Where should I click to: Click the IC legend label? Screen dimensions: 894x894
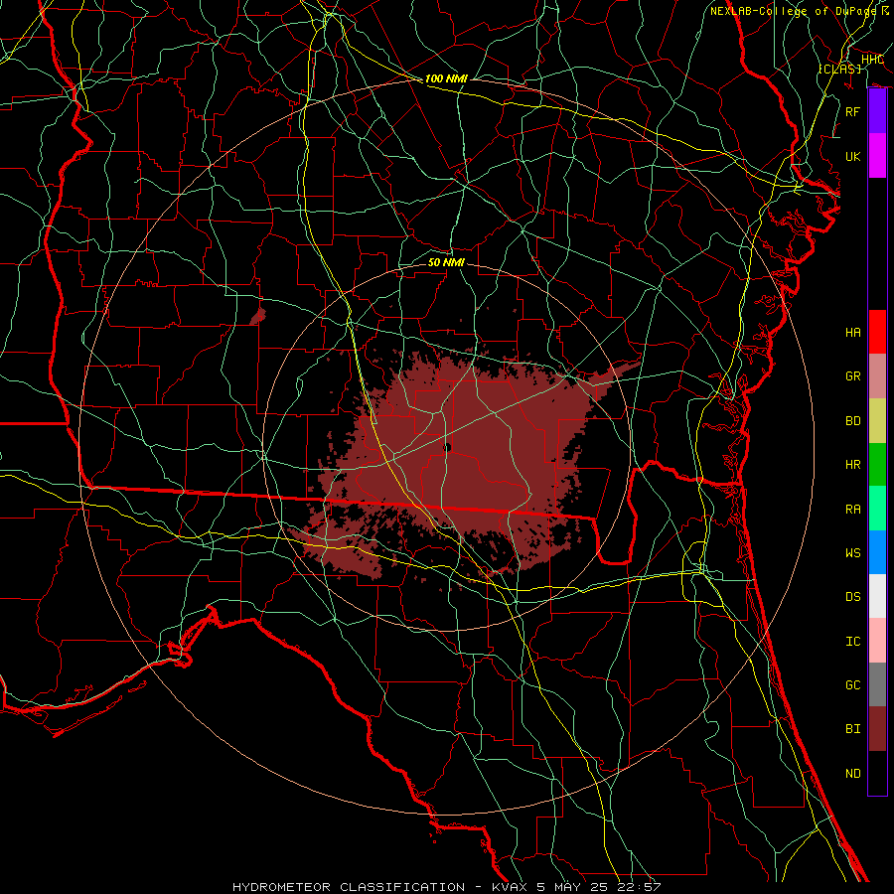pos(853,642)
